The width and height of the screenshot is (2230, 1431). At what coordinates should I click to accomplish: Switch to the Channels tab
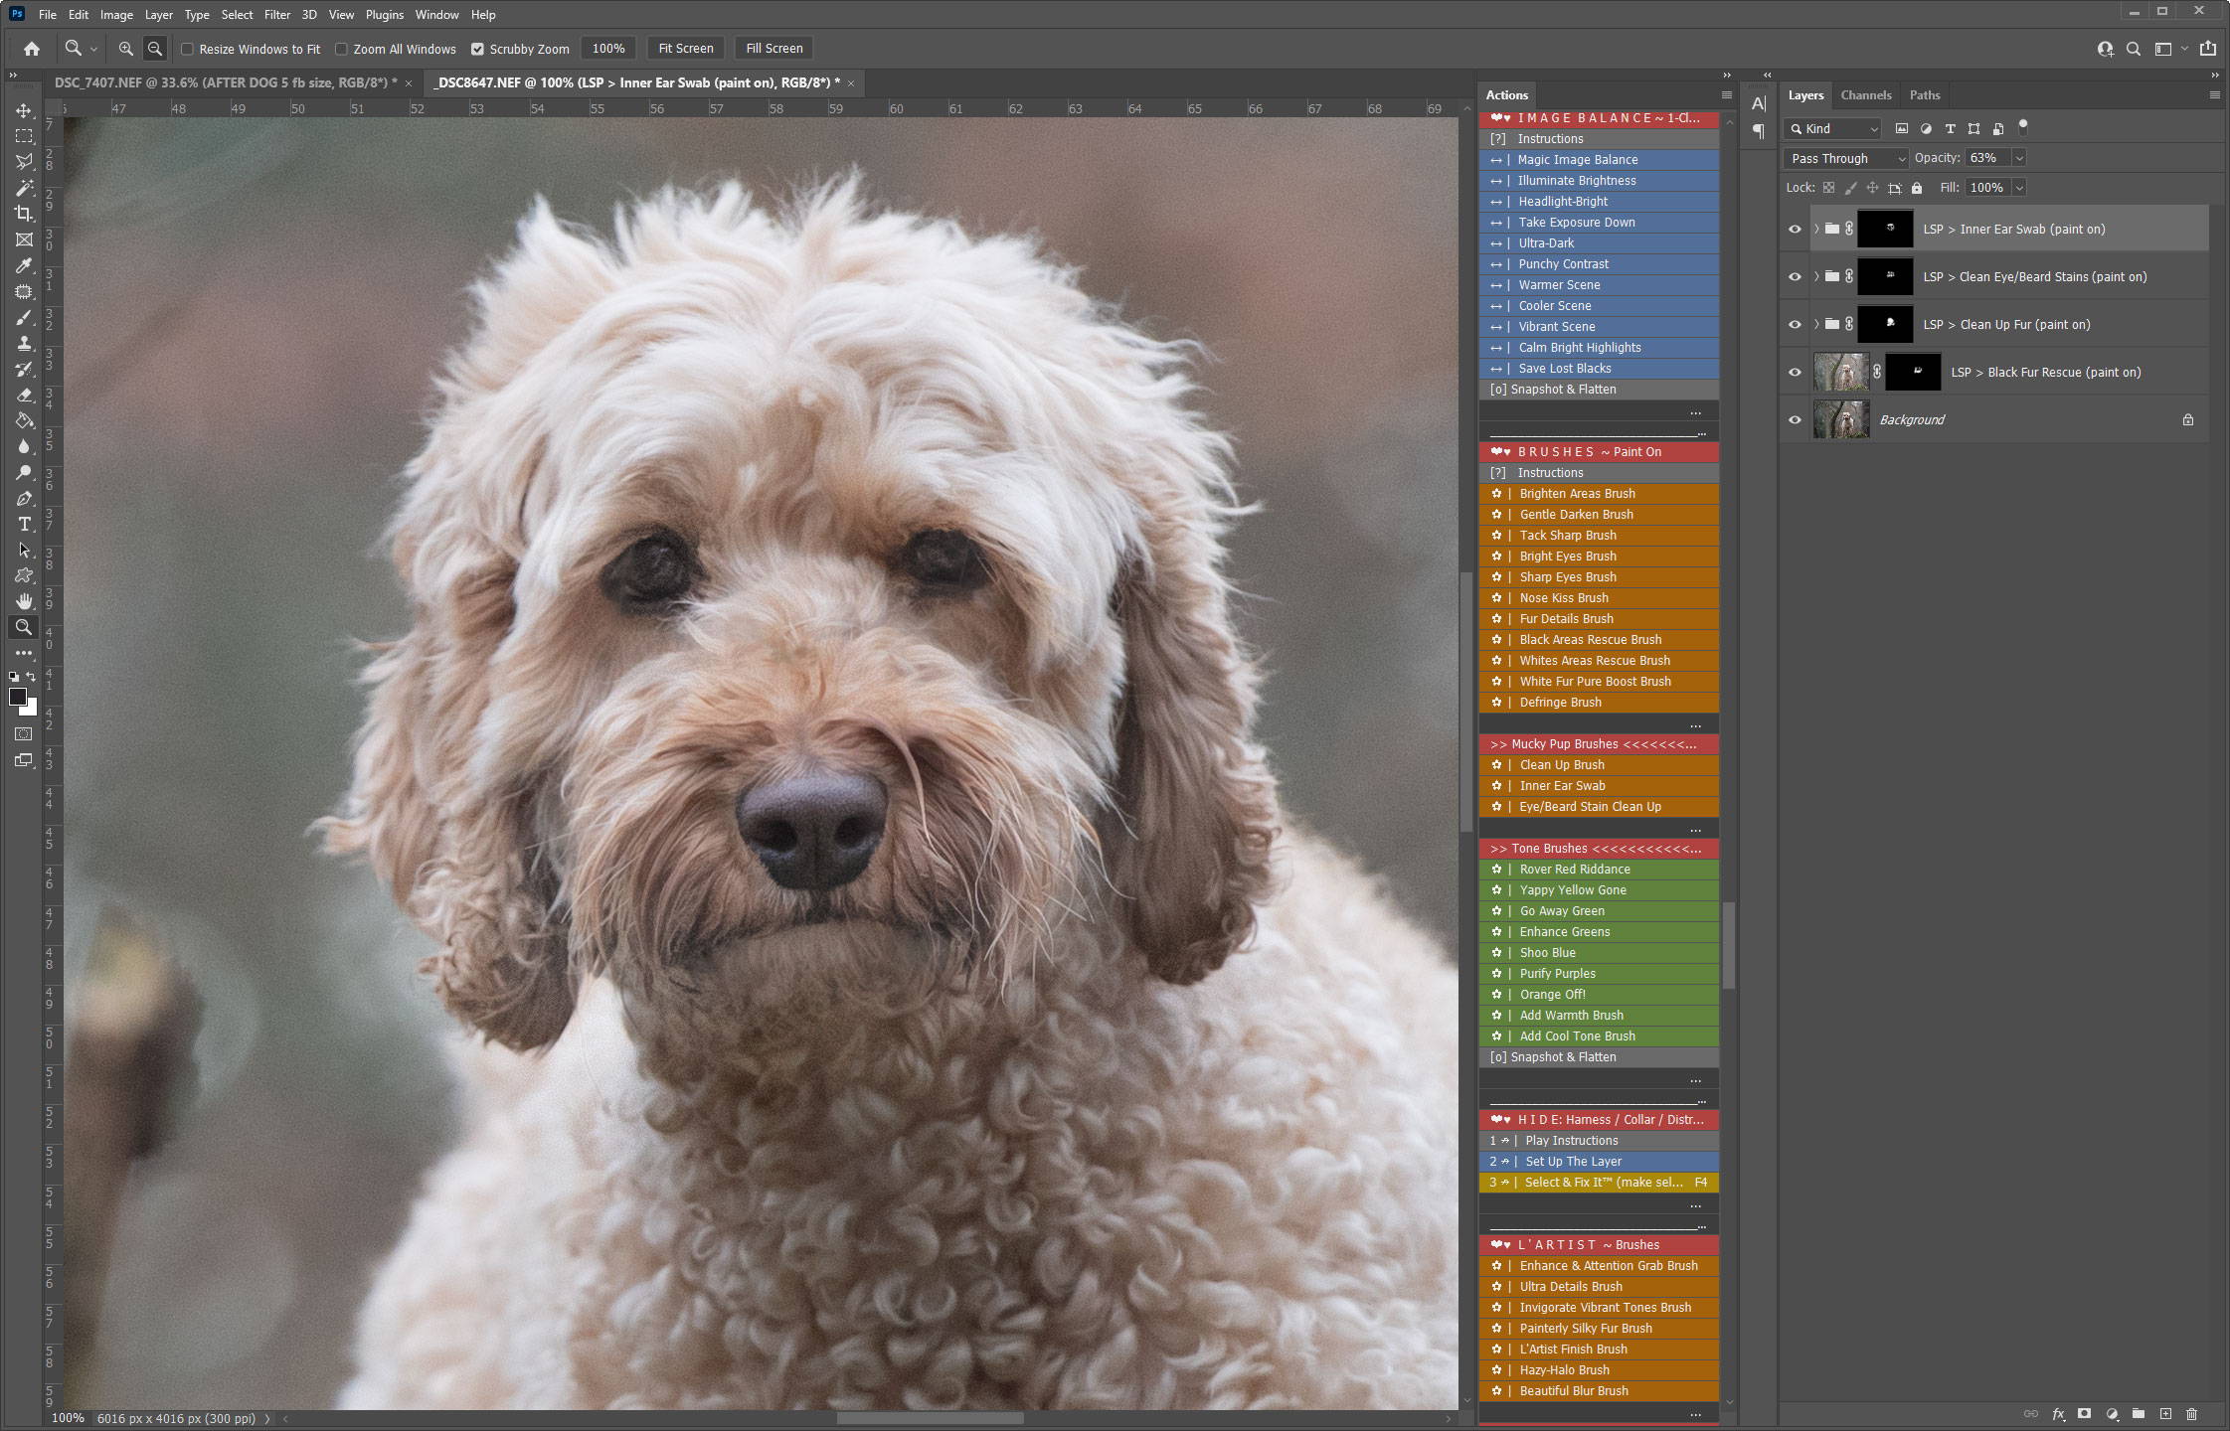tap(1865, 95)
